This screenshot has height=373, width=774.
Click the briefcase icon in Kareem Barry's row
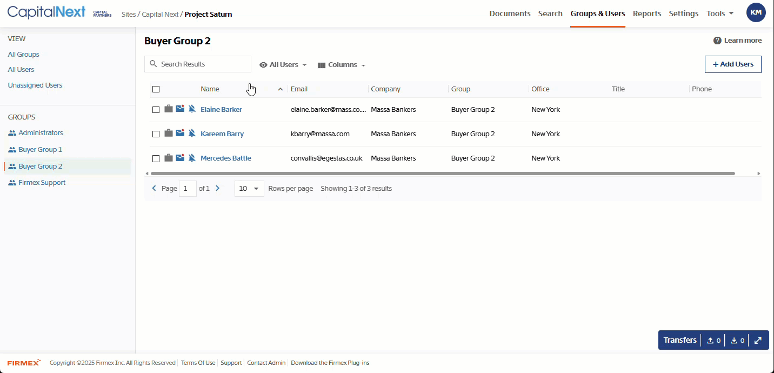point(169,134)
